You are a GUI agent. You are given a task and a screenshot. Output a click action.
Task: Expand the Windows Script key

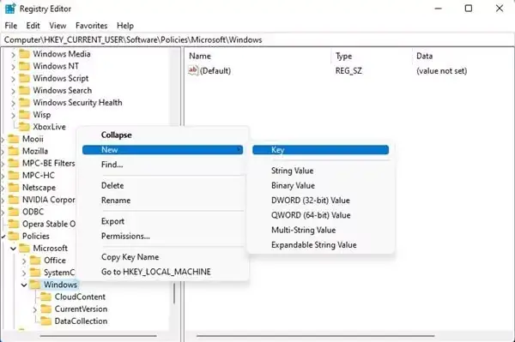coord(13,78)
